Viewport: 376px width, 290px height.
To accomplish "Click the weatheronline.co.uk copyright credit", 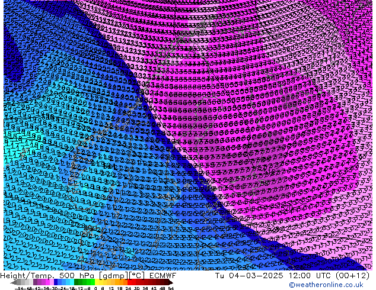I will pyautogui.click(x=326, y=285).
